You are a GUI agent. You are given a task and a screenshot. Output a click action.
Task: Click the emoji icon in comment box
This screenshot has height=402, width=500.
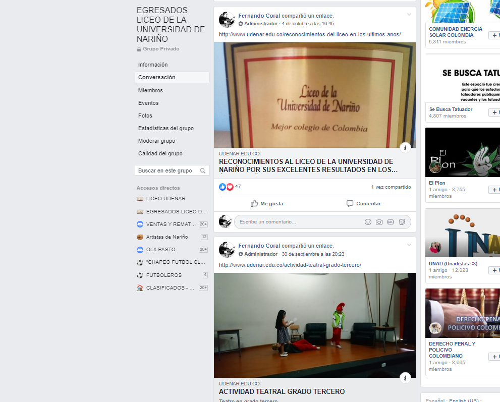368,222
